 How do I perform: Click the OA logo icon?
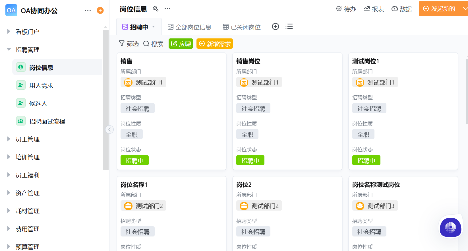pyautogui.click(x=11, y=10)
